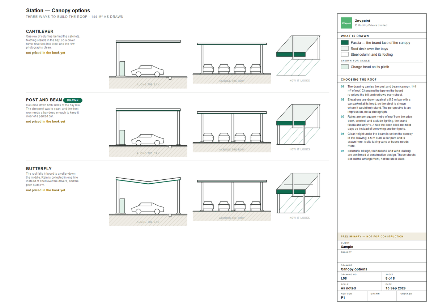Click the POST AND BEAM heading
Image resolution: width=434 pixels, height=307 pixels.
pos(44,100)
